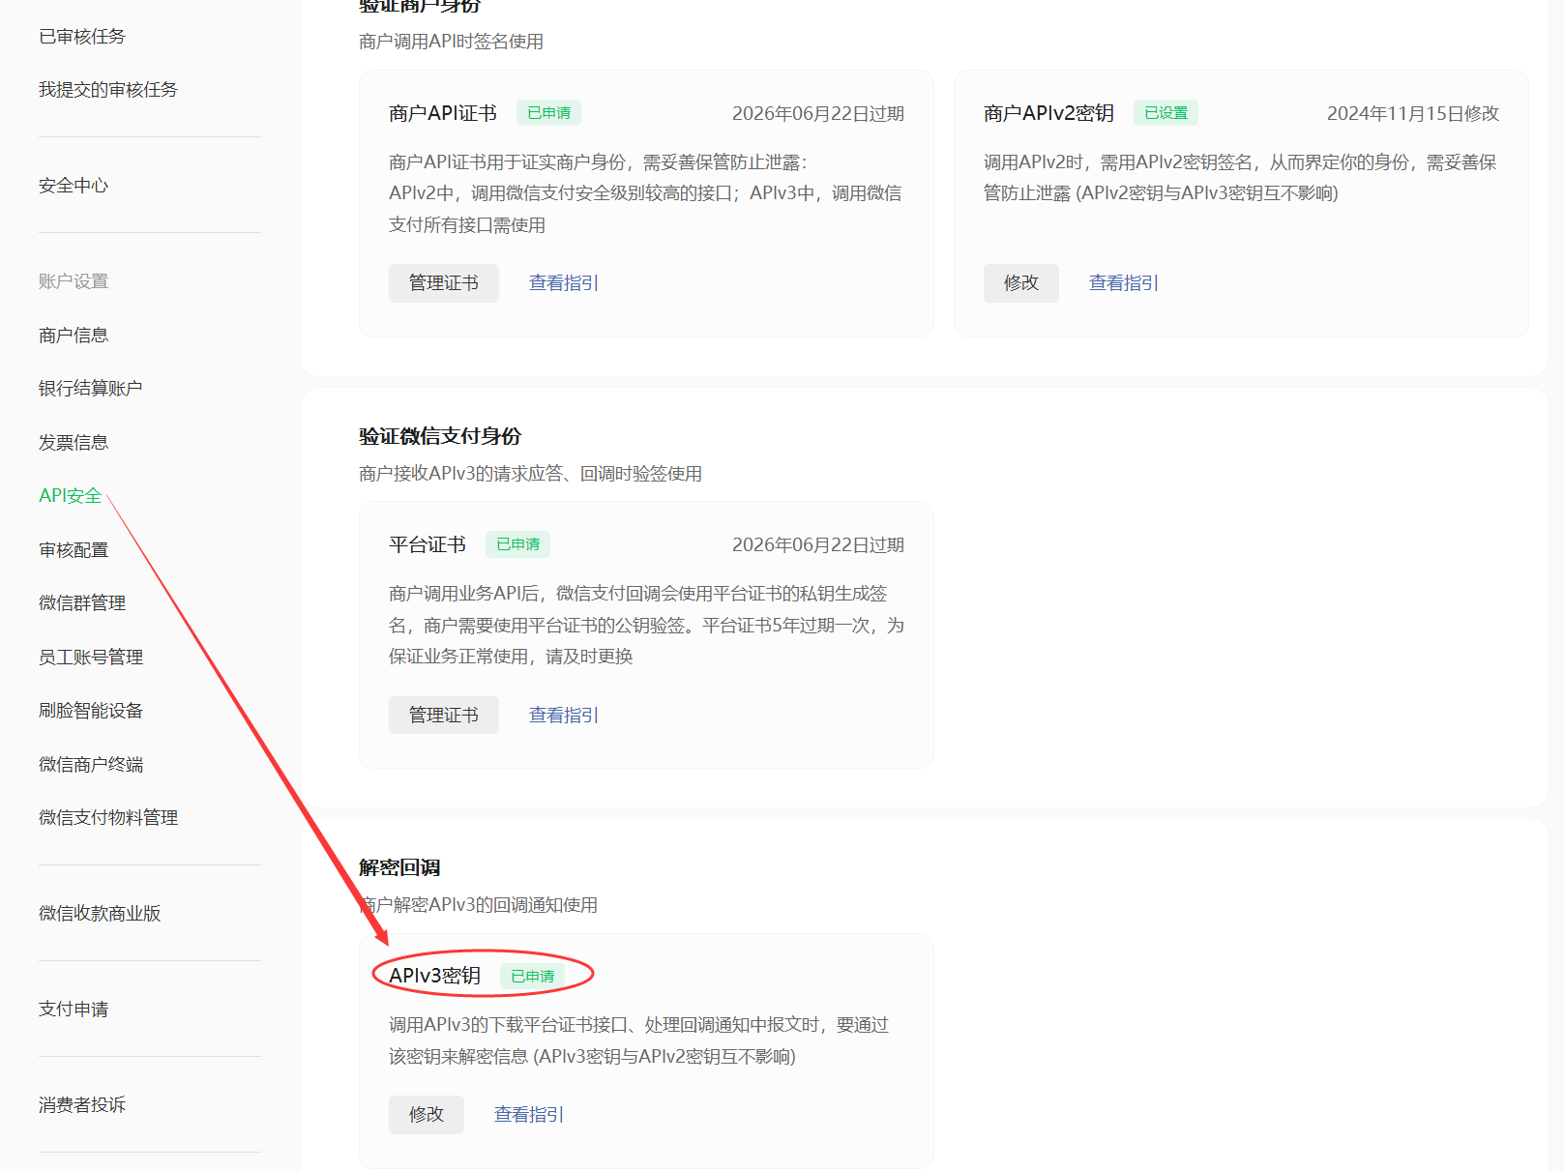Click 修改 button for 商户APIv2密钥
Image resolution: width=1564 pixels, height=1171 pixels.
click(x=1020, y=283)
